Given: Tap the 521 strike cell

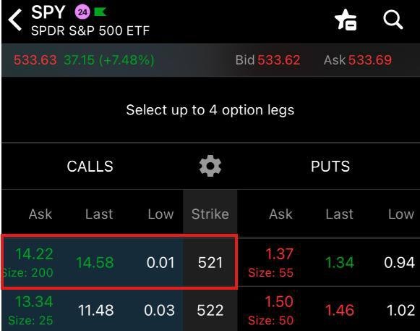Looking at the screenshot, I should click(210, 262).
